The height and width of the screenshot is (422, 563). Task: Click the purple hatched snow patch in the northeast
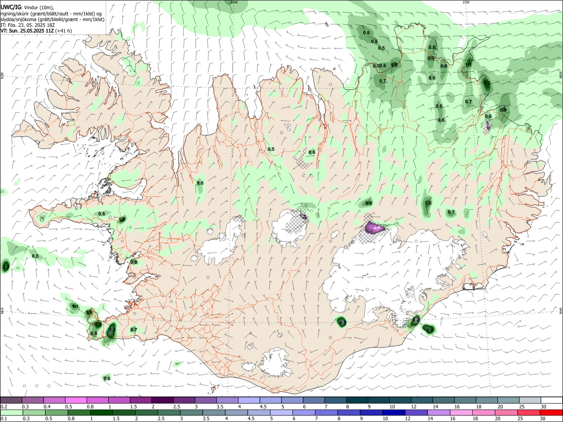[487, 127]
